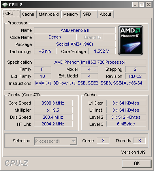Click the Ext. Family value 10
This screenshot has width=154, height=171.
click(42, 76)
